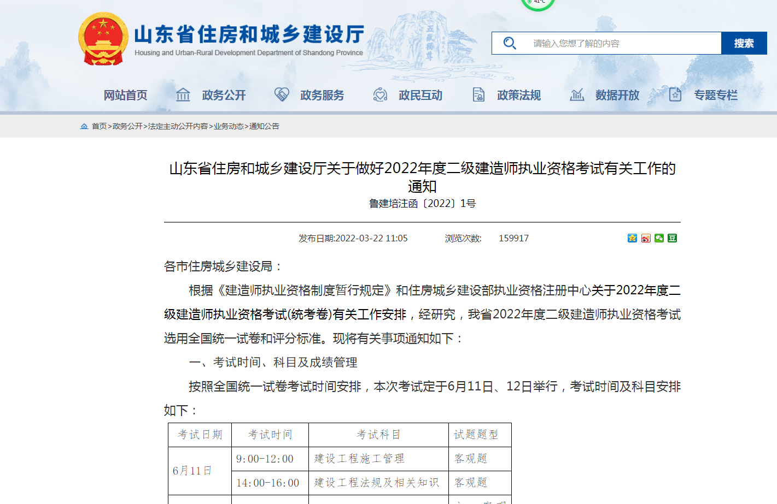Share the notice to QQ Zone
Viewport: 777px width, 504px height.
tap(632, 238)
